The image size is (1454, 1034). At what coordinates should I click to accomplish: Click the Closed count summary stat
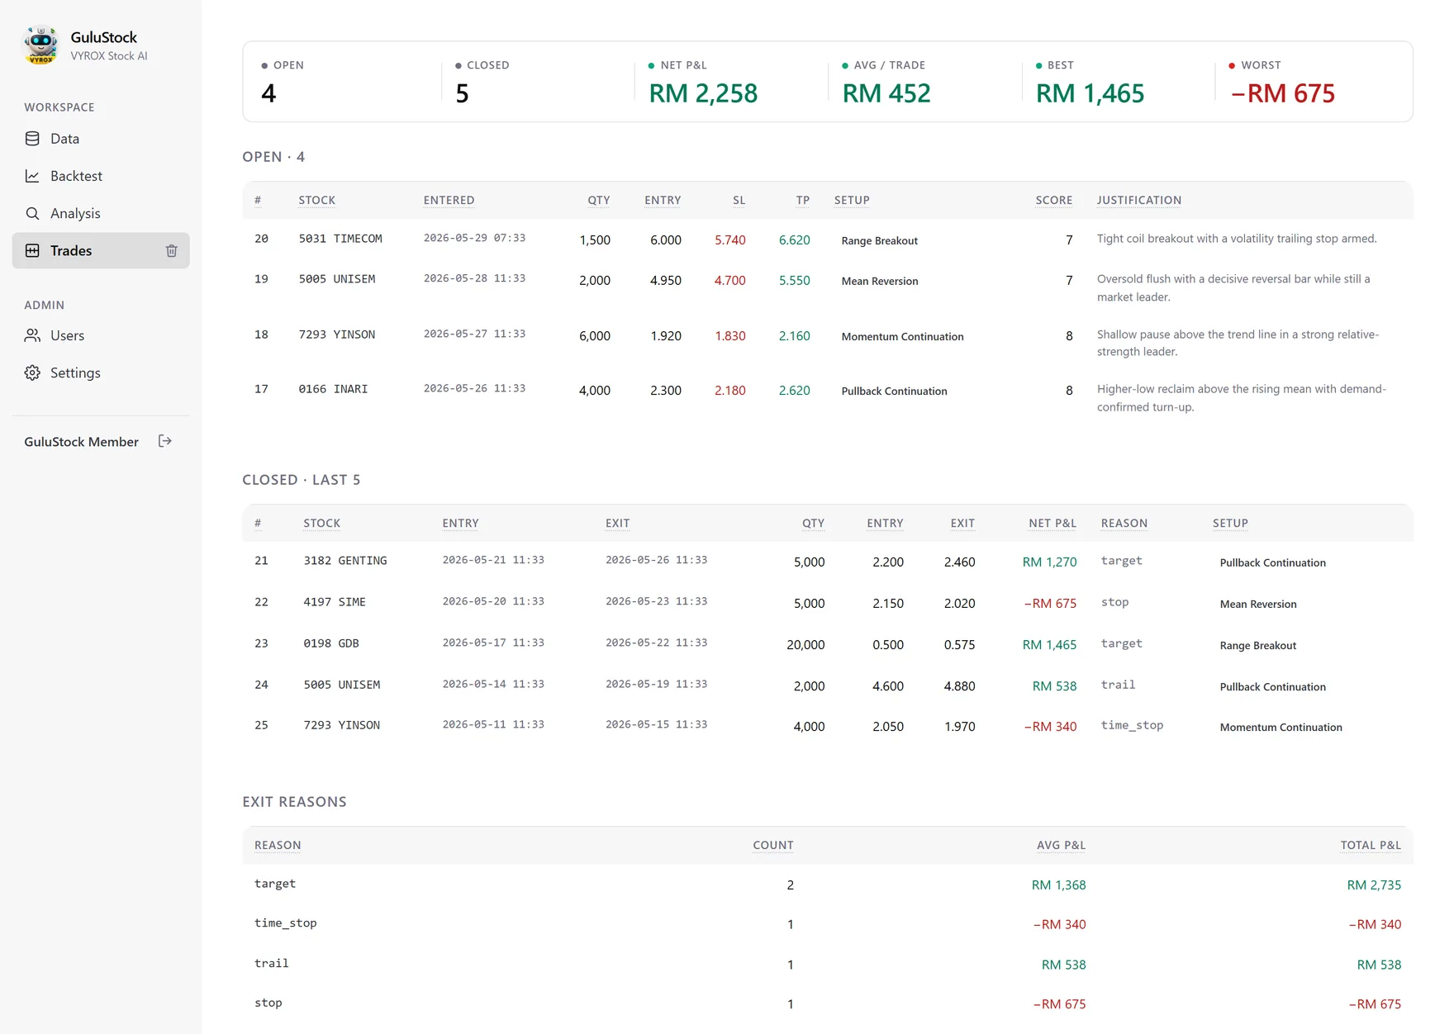(482, 83)
